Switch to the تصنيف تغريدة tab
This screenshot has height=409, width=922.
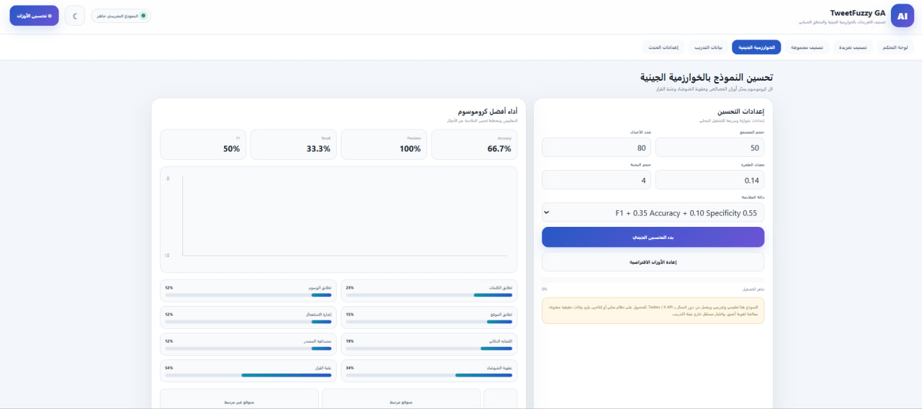854,47
